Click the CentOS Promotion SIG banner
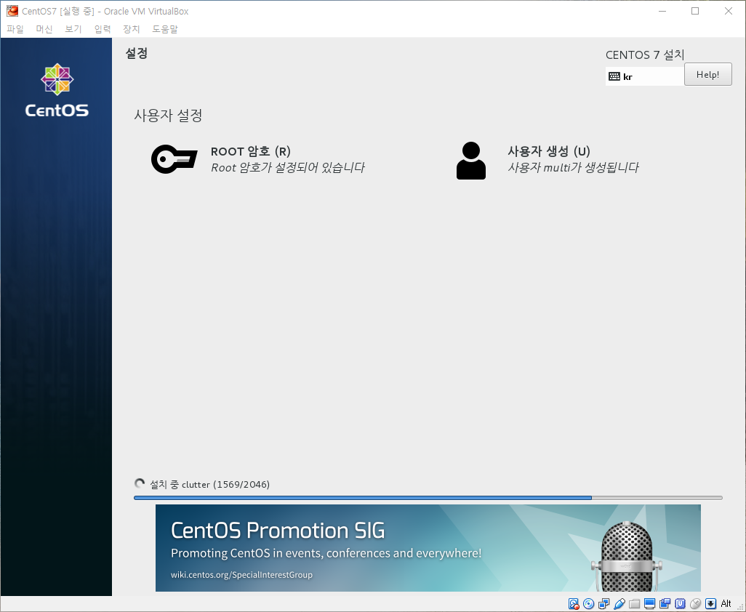Image resolution: width=746 pixels, height=612 pixels. coord(428,548)
